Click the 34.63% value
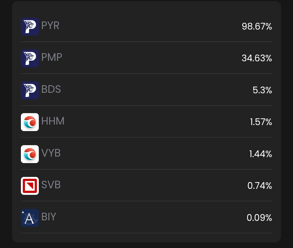 click(x=257, y=58)
